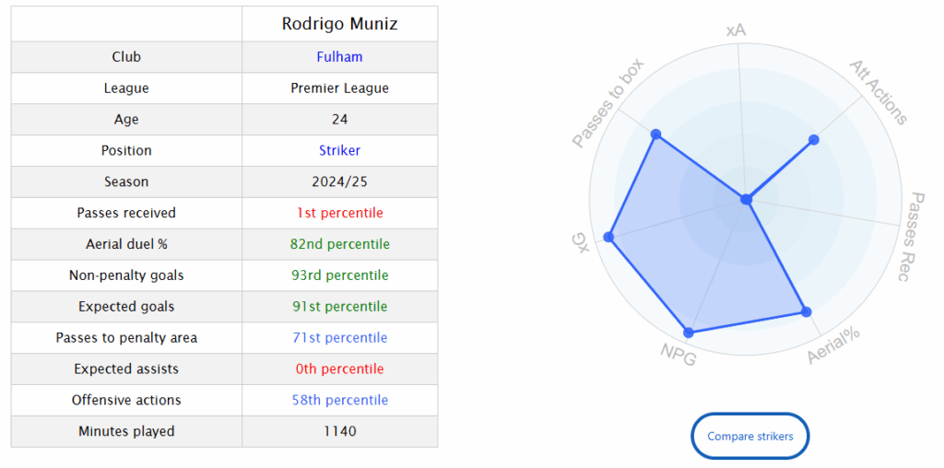
Task: Click the 82nd percentile aerial duel value
Action: pos(339,244)
